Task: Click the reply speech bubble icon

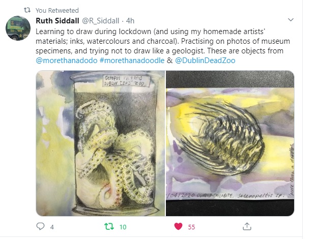Action: coord(40,226)
